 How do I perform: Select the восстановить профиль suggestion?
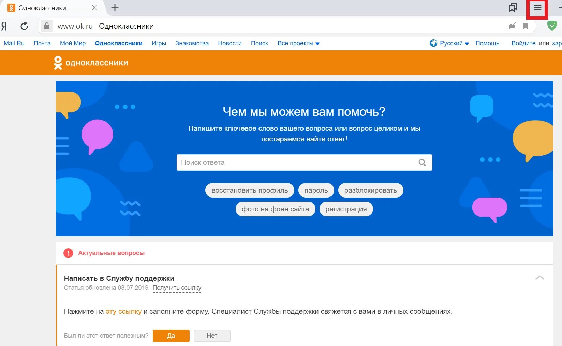[250, 190]
